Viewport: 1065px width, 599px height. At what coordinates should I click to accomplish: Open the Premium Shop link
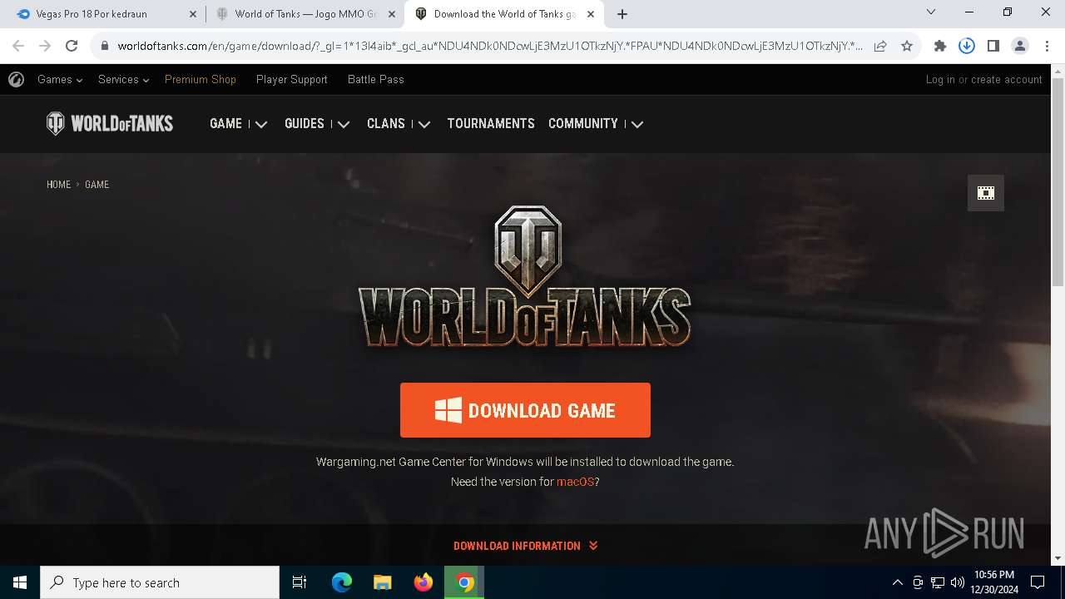201,80
